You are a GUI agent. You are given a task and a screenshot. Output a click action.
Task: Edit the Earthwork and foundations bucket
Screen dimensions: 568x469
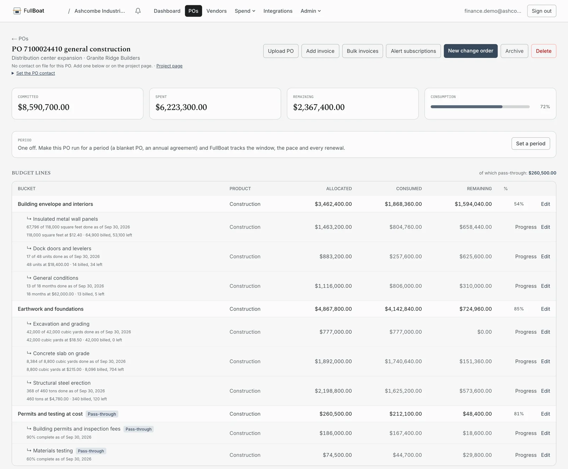click(545, 309)
